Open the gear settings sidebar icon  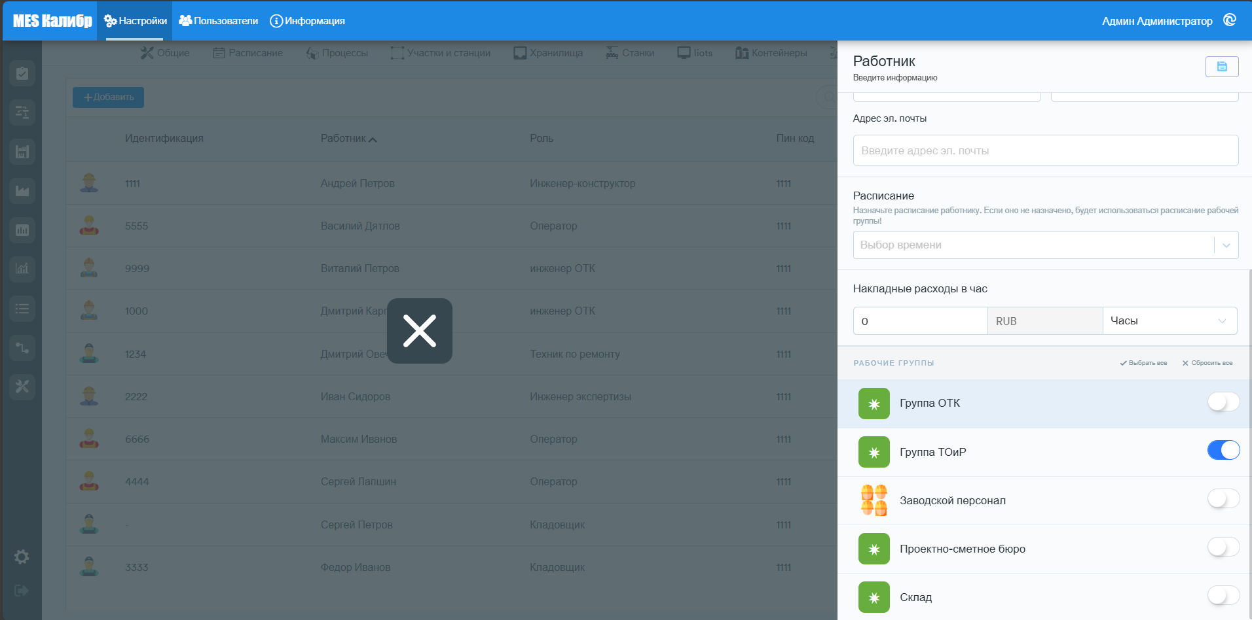click(x=22, y=557)
